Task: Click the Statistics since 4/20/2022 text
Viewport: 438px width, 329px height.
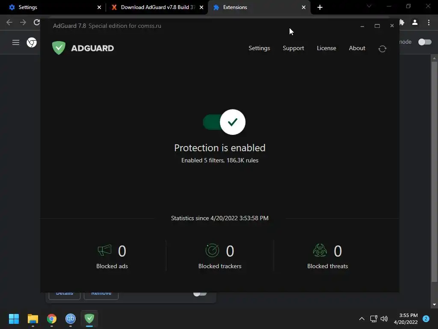Action: (220, 218)
